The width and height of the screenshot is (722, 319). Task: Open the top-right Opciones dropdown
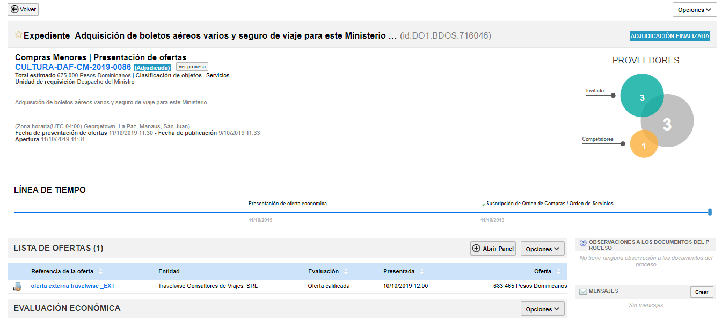[x=694, y=10]
